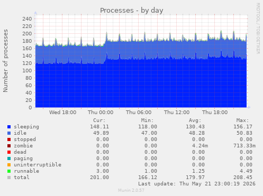
Task: Click idle average value 48.28
Action: 197,133
